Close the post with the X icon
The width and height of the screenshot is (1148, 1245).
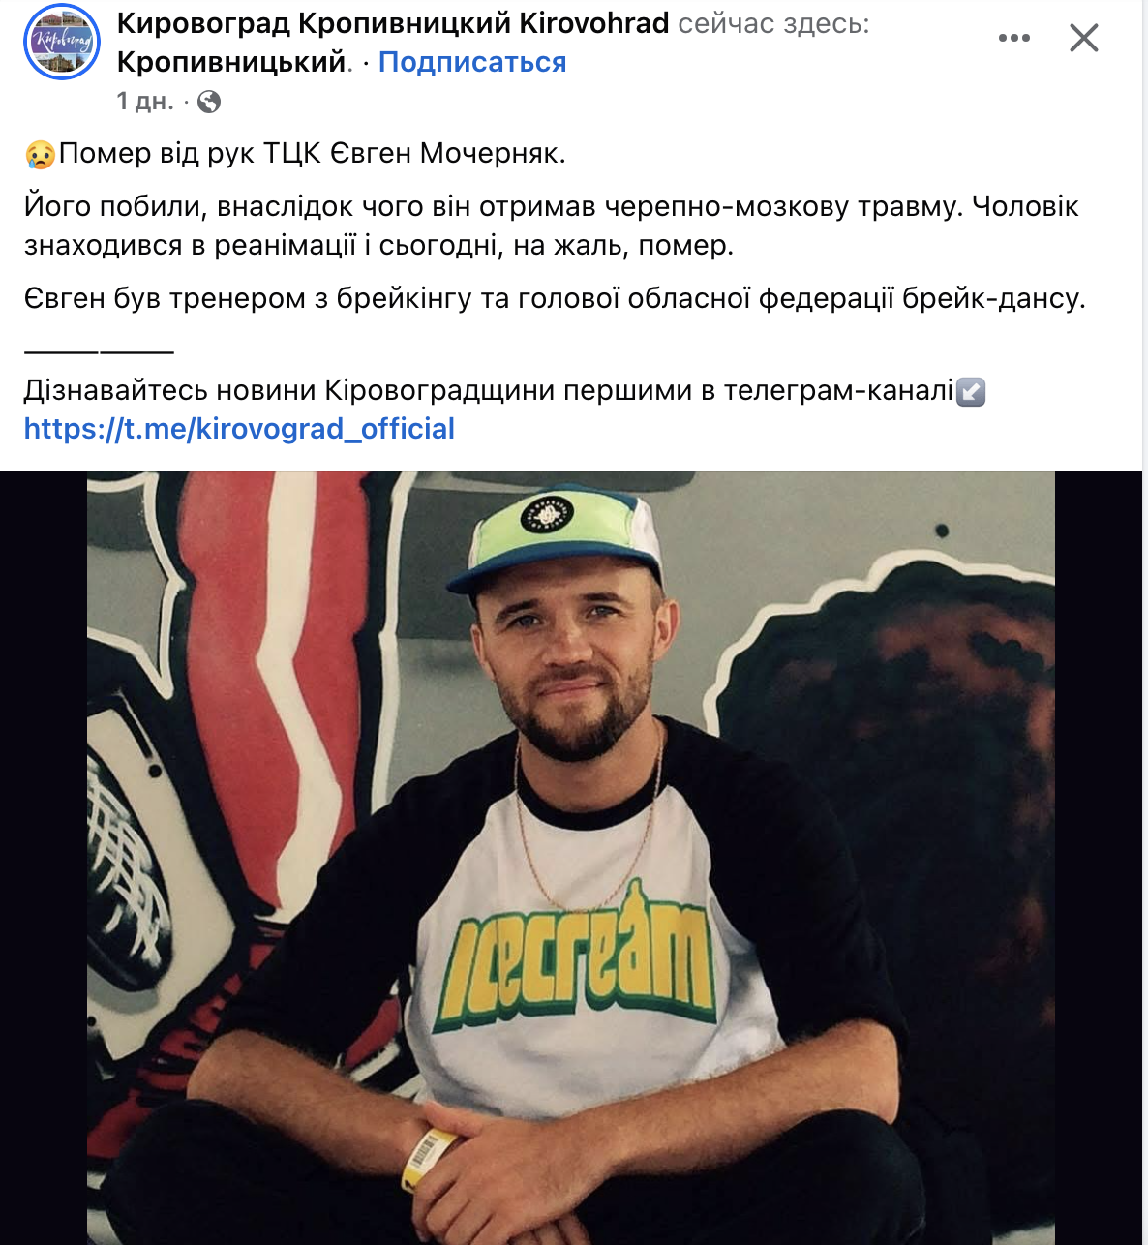(x=1083, y=38)
